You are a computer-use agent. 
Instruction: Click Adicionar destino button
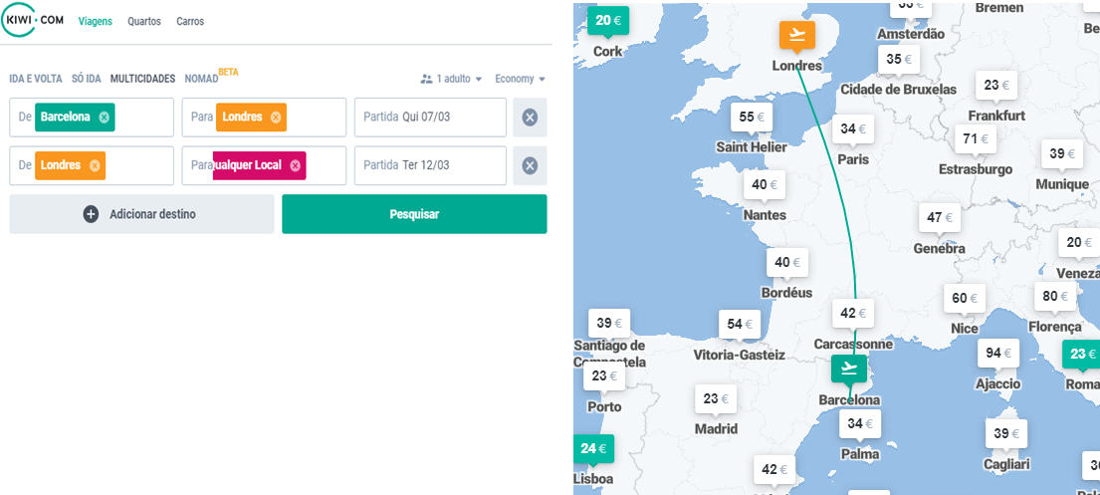141,214
